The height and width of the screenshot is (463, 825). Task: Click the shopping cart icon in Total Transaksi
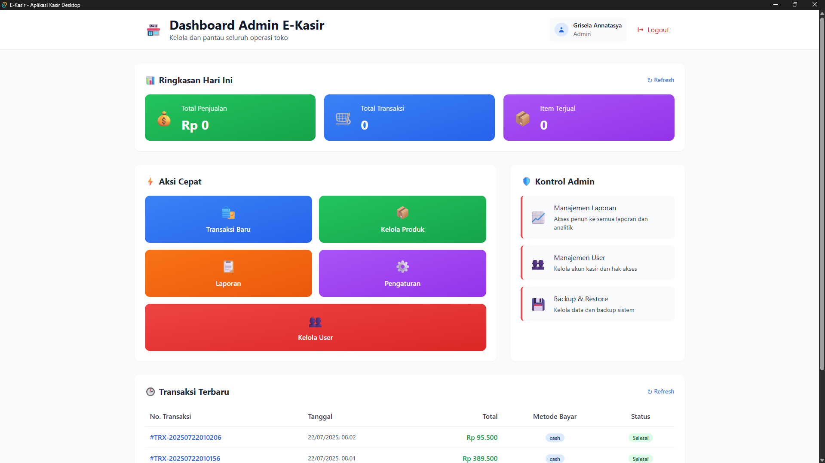pyautogui.click(x=343, y=118)
